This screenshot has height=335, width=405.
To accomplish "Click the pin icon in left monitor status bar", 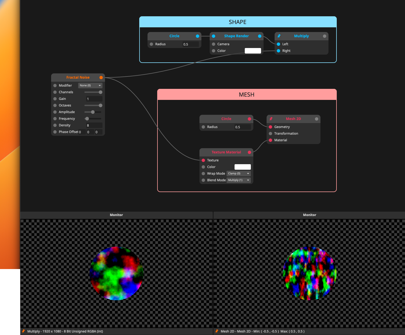I will point(23,331).
